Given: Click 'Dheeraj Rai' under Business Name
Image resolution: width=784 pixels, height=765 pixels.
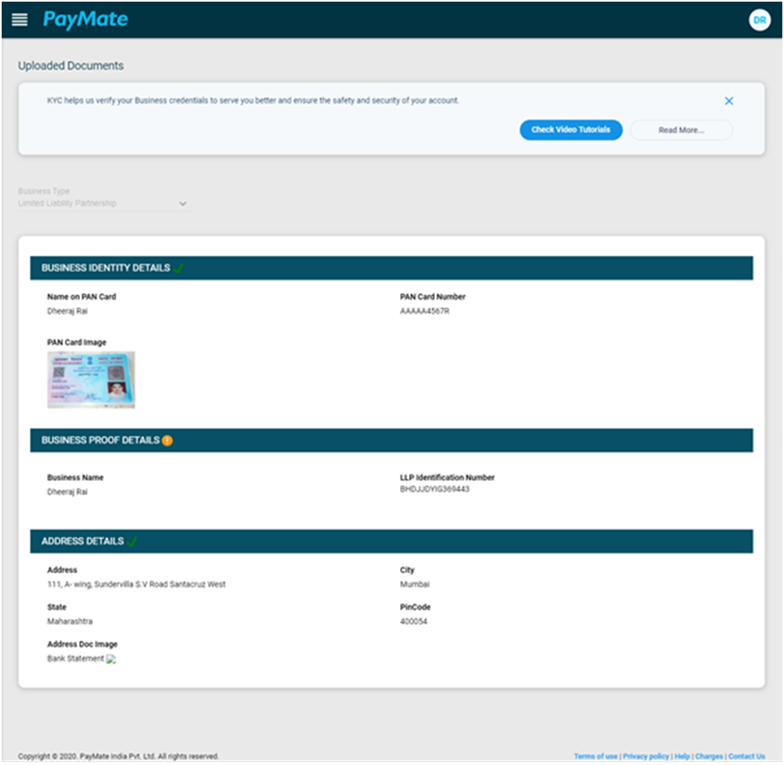Looking at the screenshot, I should (67, 492).
